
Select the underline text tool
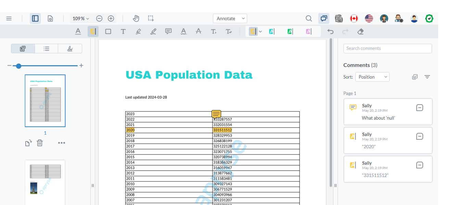(78, 31)
